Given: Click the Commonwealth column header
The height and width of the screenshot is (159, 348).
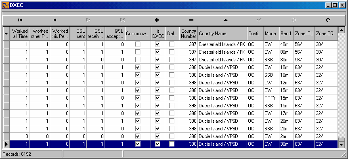Looking at the screenshot, I should click(x=138, y=33).
